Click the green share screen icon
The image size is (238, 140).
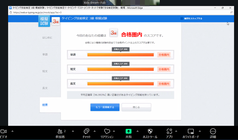[x=129, y=131]
